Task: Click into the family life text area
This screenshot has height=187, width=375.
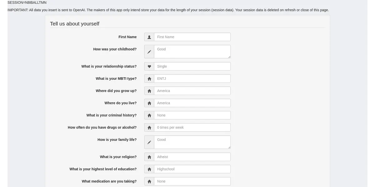Action: point(192,142)
